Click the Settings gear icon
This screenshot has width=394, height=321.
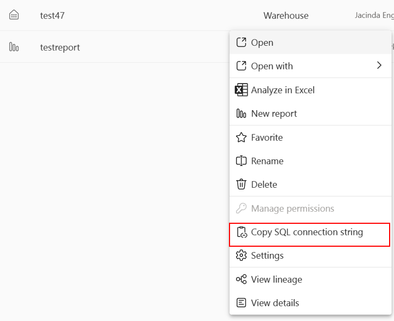[x=241, y=255]
